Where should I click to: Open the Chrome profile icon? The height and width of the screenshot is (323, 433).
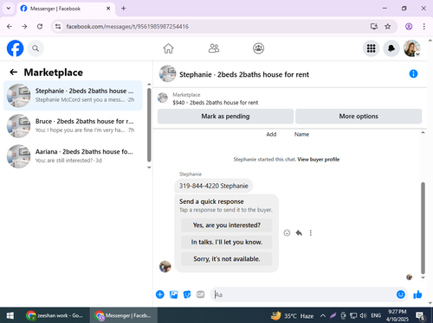click(x=409, y=27)
